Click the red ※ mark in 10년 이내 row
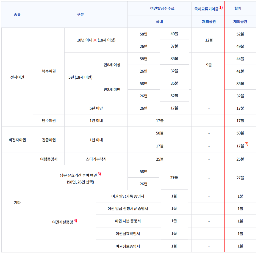This screenshot has height=253, width=258. click(x=95, y=40)
